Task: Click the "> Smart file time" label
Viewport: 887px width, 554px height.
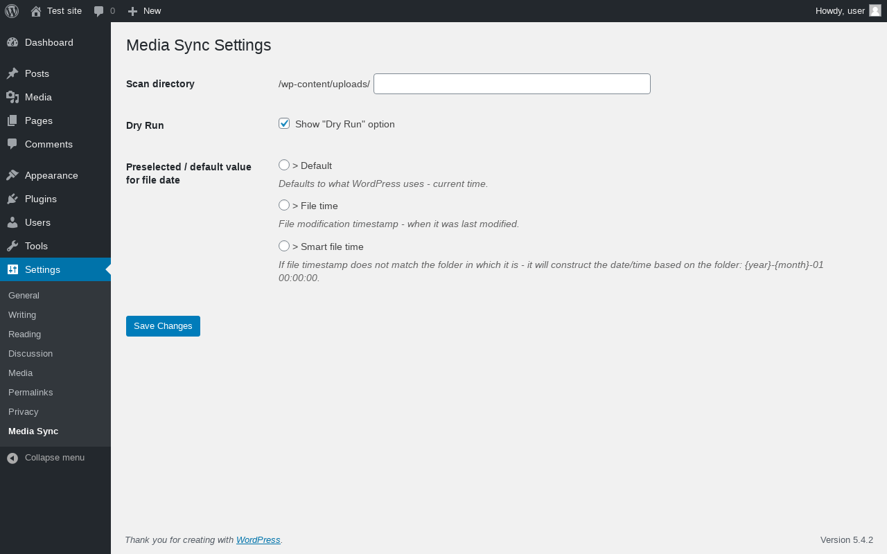Action: [x=328, y=247]
